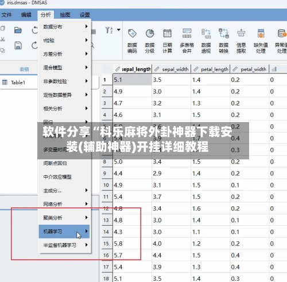Open dropdown arrow next to sort filter

pyautogui.click(x=119, y=30)
